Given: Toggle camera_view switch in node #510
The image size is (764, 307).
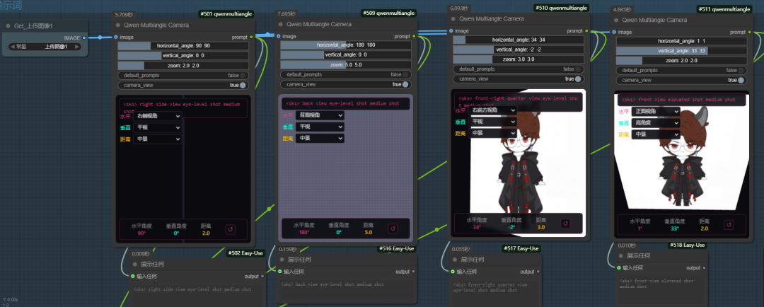Looking at the screenshot, I should click(578, 79).
